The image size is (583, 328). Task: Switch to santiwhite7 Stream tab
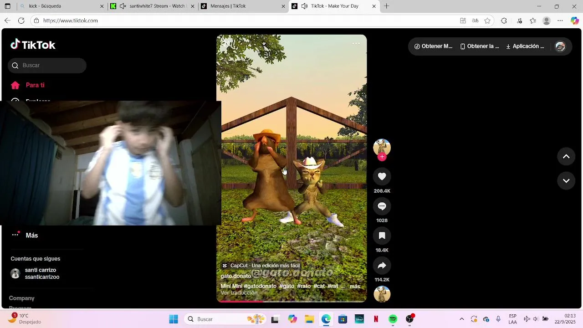point(153,6)
